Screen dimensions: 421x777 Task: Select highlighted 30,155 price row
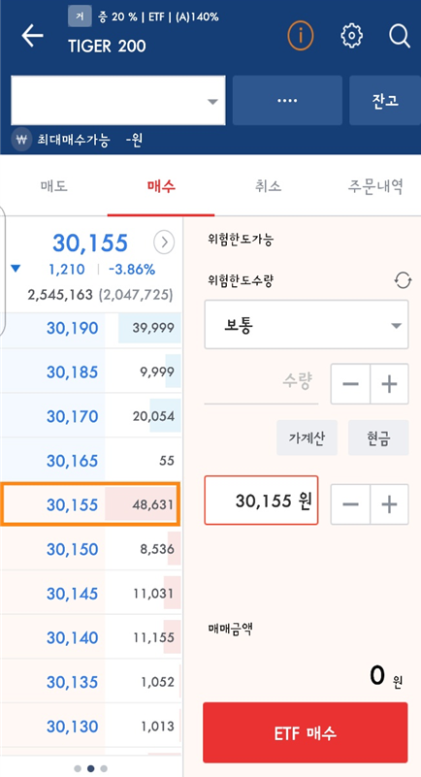pyautogui.click(x=90, y=504)
